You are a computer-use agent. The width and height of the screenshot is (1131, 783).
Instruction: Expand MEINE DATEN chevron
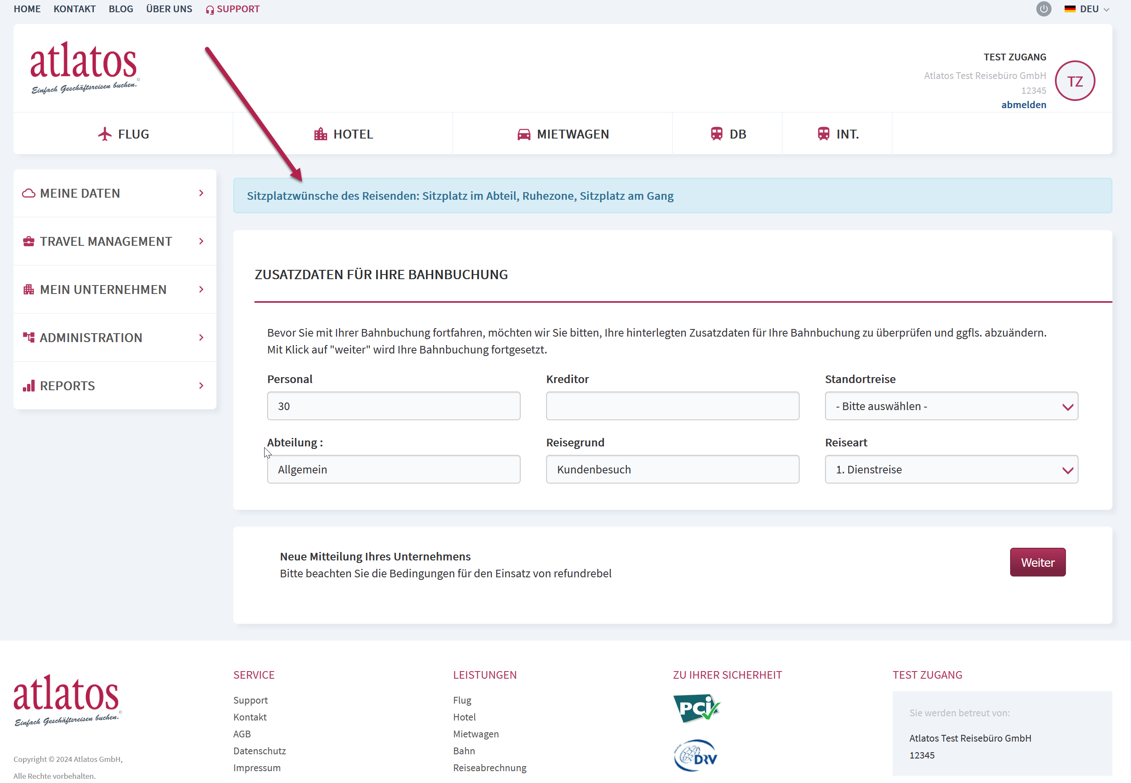click(201, 193)
